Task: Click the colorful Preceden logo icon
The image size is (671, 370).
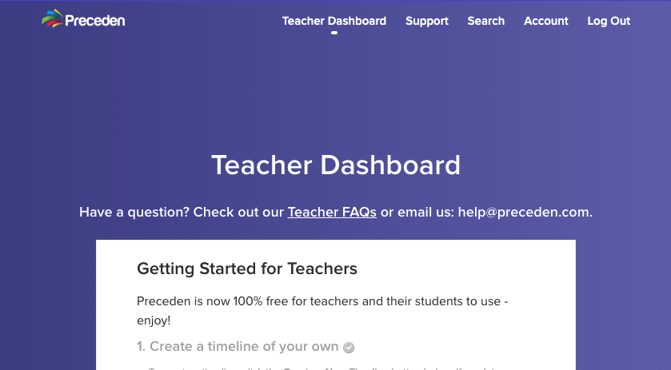Action: [52, 18]
